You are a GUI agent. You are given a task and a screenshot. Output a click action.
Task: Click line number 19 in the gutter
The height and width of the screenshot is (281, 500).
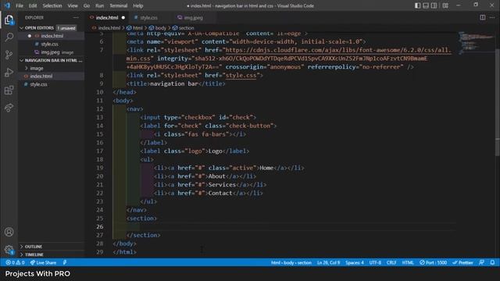(x=100, y=168)
